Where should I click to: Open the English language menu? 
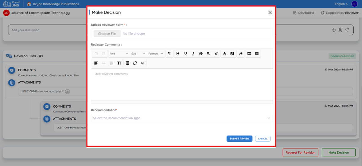341,4
